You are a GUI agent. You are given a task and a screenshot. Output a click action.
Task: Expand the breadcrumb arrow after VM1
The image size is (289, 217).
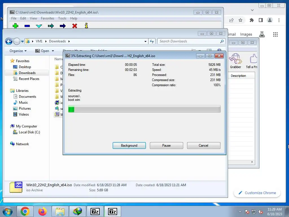click(x=46, y=41)
